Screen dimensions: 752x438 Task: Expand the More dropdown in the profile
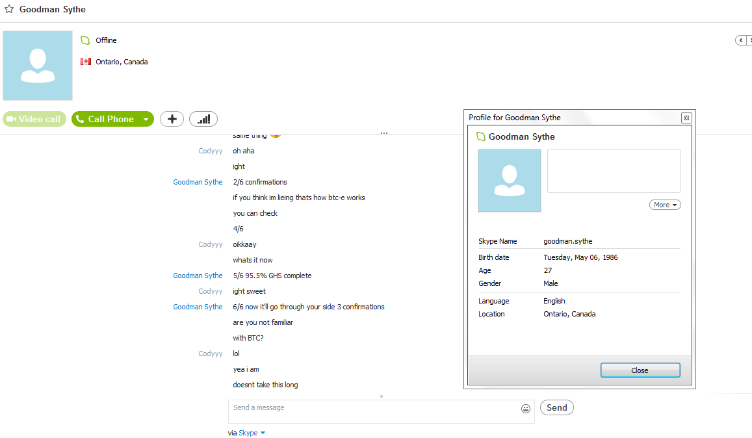tap(665, 205)
